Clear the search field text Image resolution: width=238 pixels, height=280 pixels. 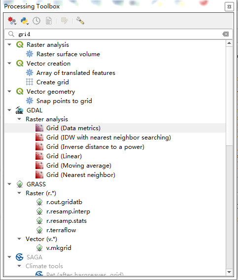226,34
